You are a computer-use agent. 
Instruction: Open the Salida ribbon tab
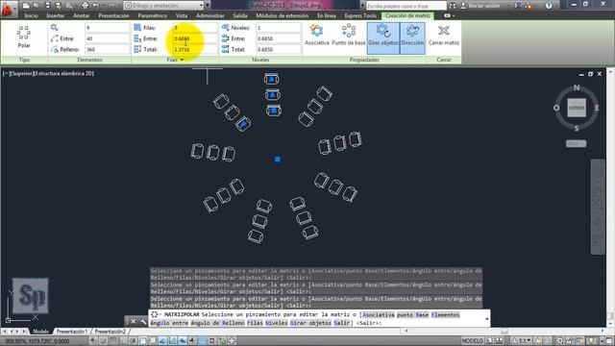point(240,15)
